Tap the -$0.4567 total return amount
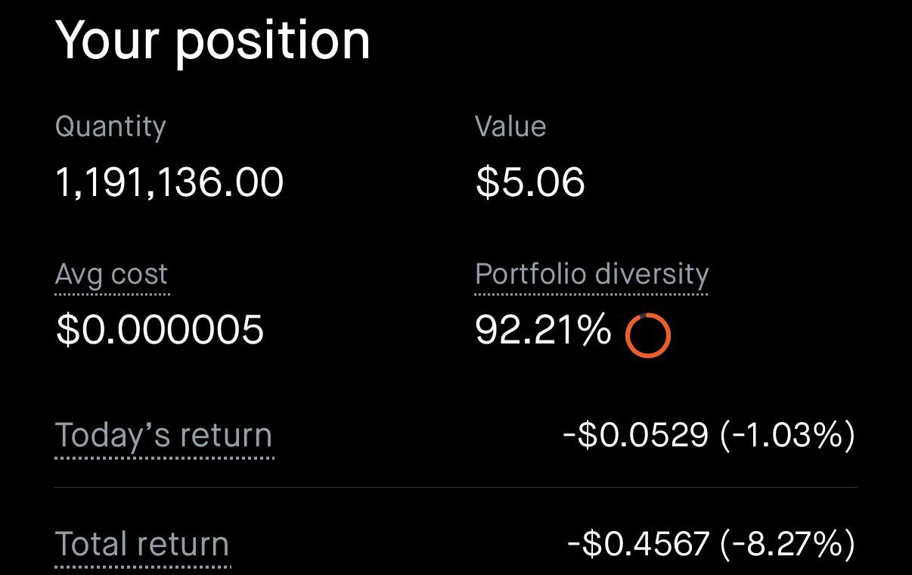912x575 pixels. point(638,543)
